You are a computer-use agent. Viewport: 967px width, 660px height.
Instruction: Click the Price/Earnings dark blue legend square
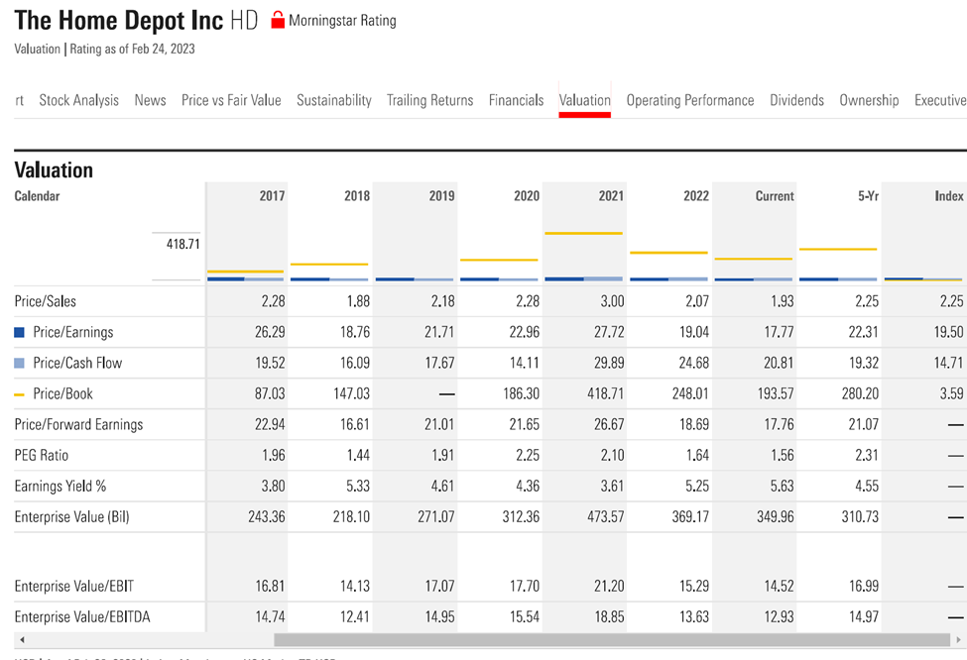point(19,332)
